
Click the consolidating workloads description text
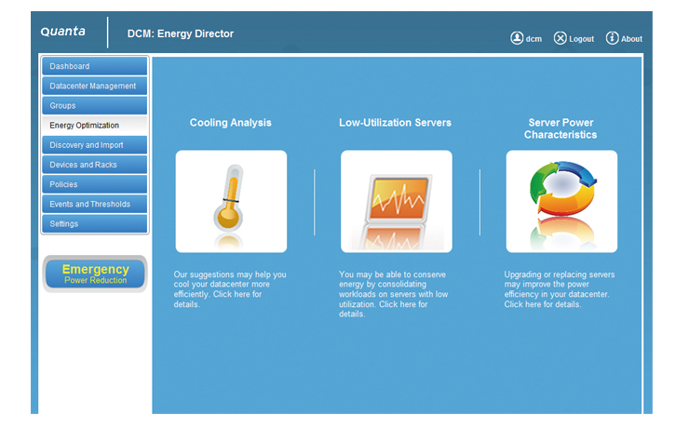tap(394, 294)
